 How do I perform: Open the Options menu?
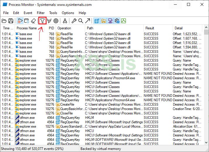pyautogui.click(x=68, y=13)
